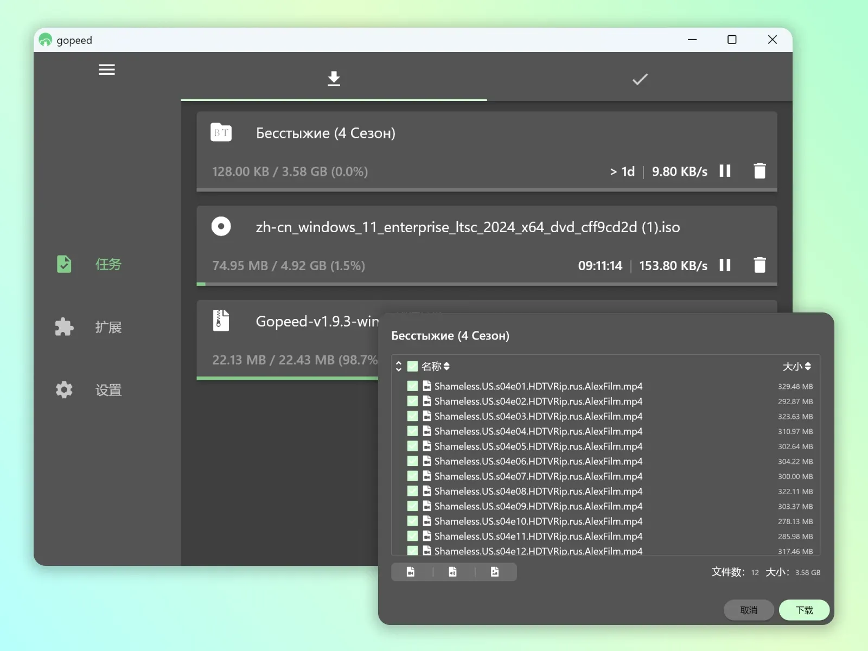The height and width of the screenshot is (651, 868).
Task: Pause the zh-cn_windows_11 ISO download
Action: click(x=725, y=265)
